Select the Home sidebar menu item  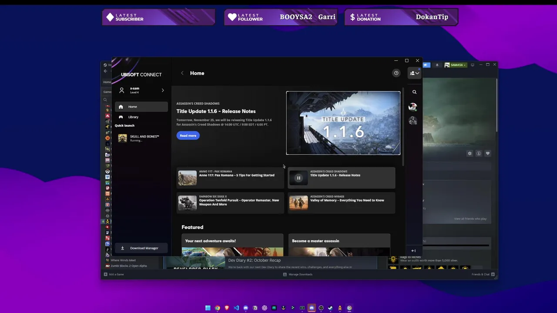[x=141, y=107]
